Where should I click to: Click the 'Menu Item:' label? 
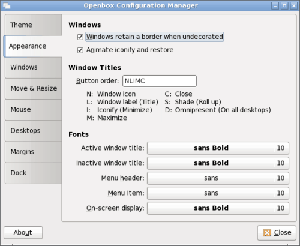click(x=126, y=193)
